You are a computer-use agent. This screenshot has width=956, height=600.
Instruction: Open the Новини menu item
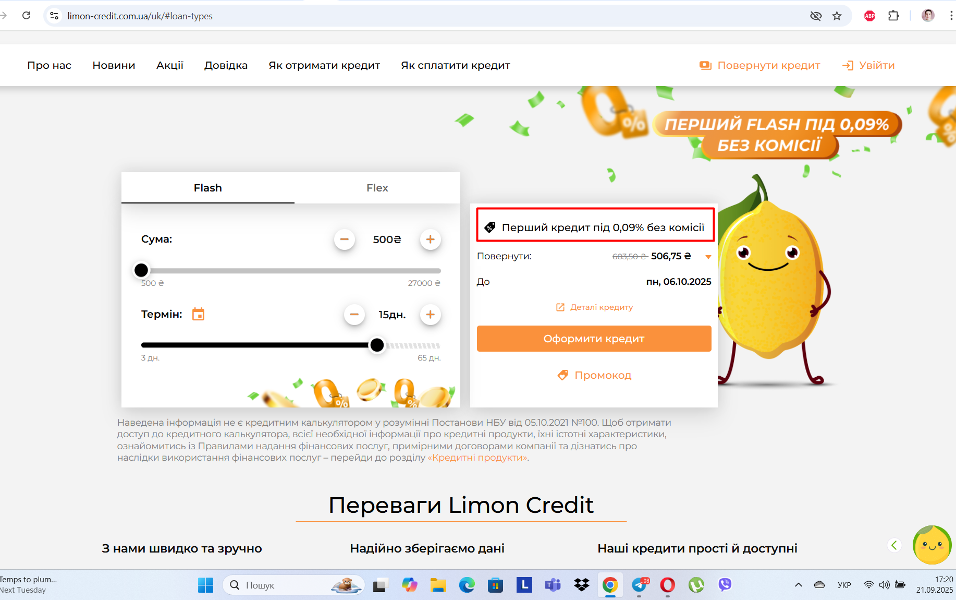[114, 65]
